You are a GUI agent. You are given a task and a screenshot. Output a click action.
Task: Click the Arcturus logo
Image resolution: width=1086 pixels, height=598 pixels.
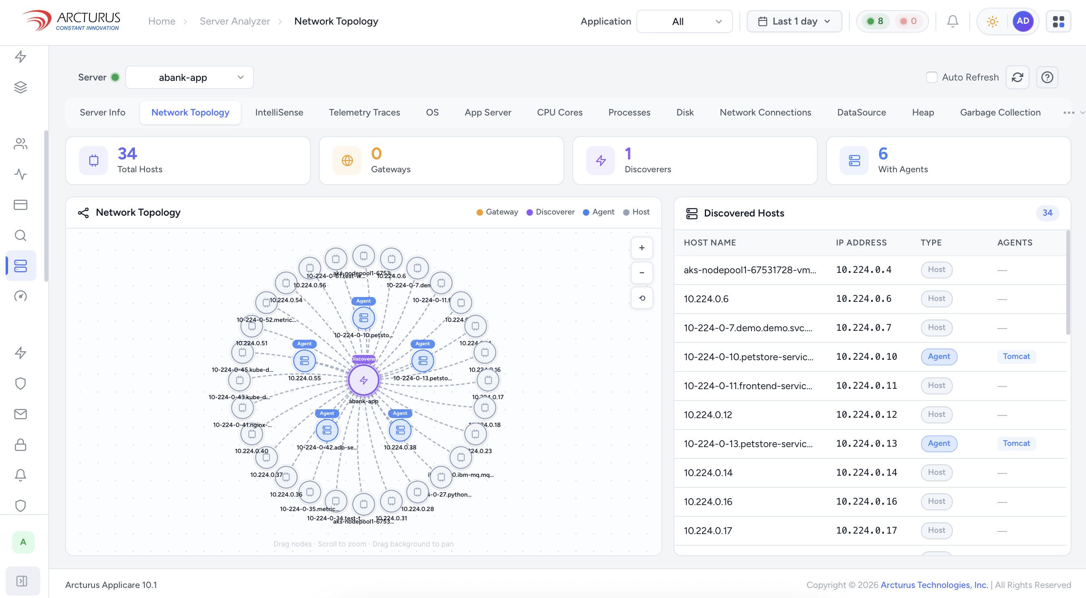tap(72, 21)
